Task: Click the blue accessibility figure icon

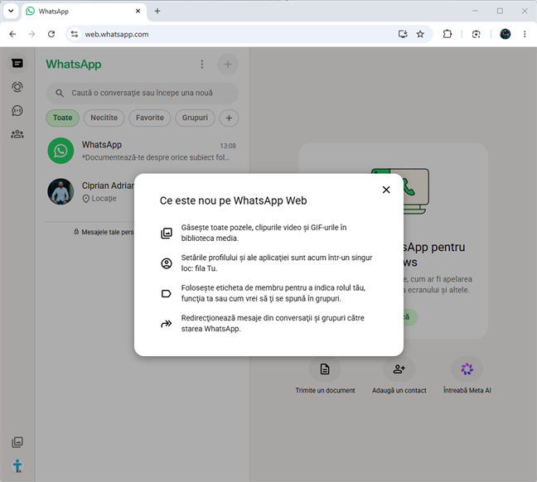Action: coord(17,466)
